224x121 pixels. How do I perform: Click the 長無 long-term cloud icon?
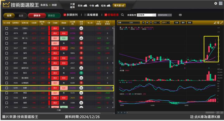tap(85, 6)
